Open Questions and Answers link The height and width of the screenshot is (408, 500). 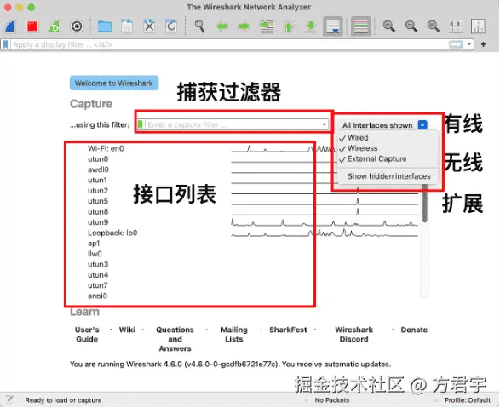point(175,339)
